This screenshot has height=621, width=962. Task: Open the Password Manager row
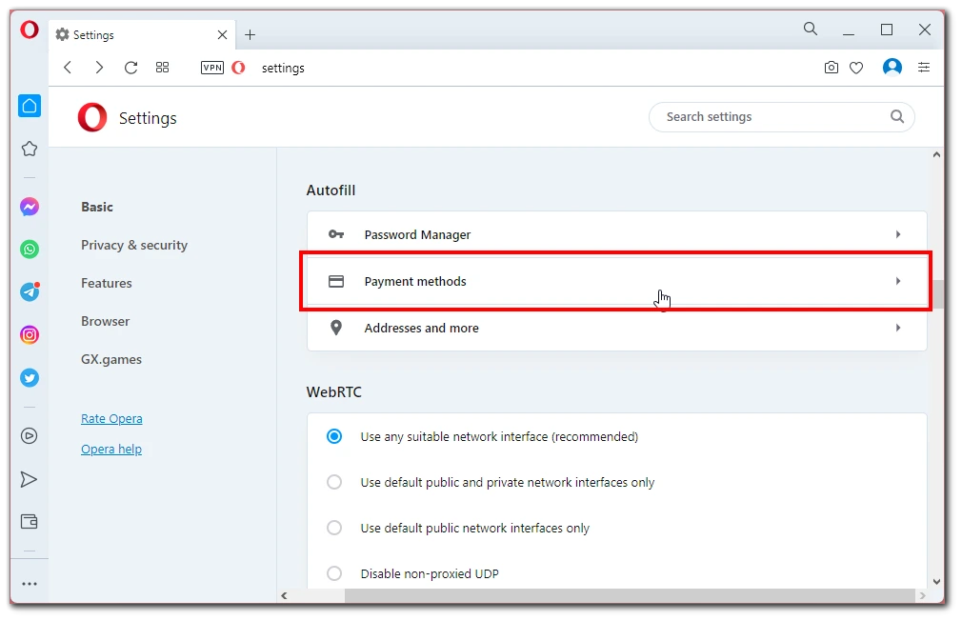tap(616, 234)
